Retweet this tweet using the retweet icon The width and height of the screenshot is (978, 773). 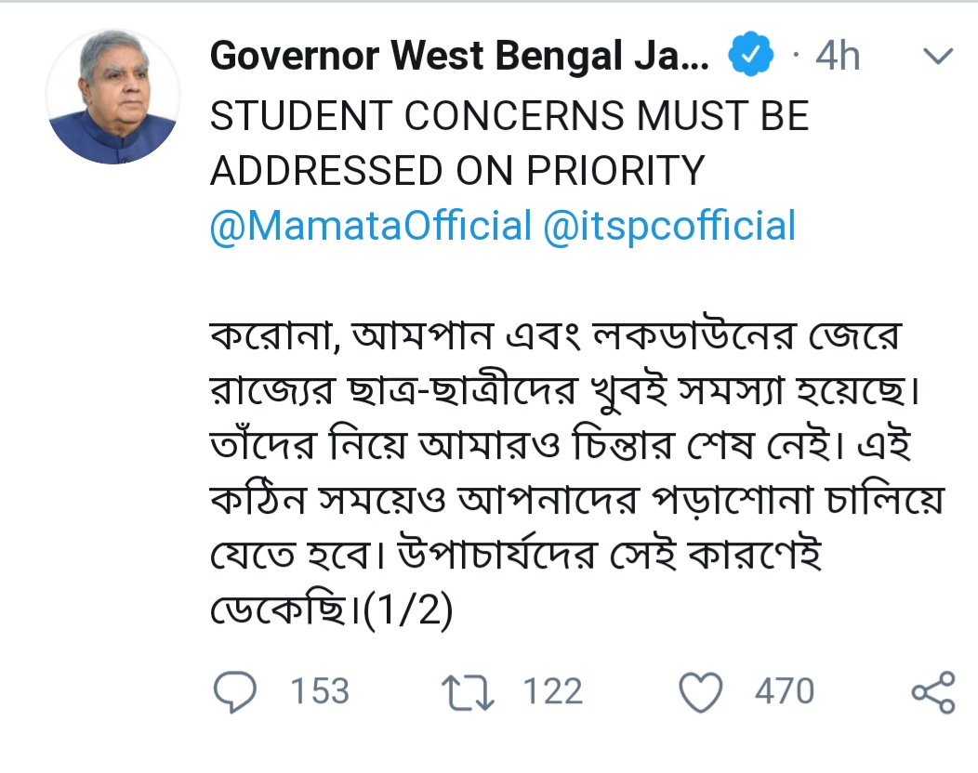click(466, 693)
